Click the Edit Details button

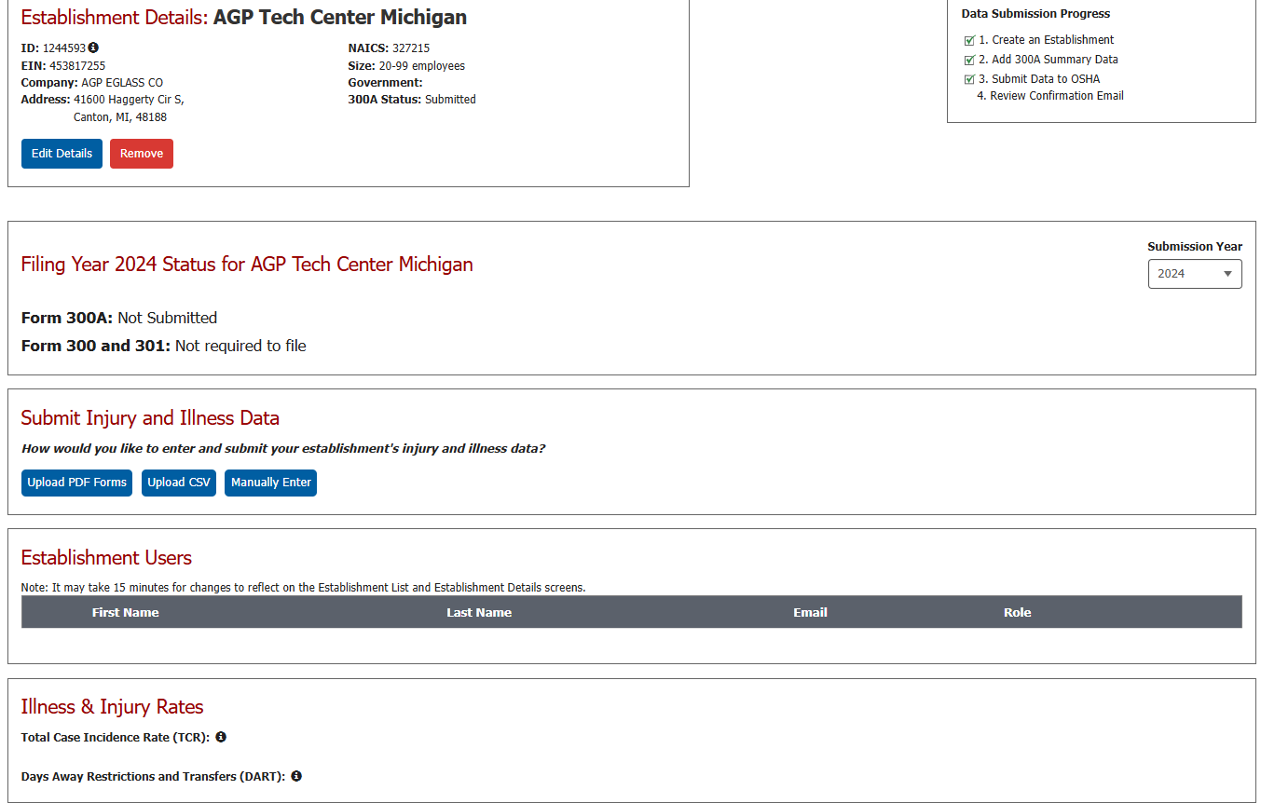(x=62, y=154)
